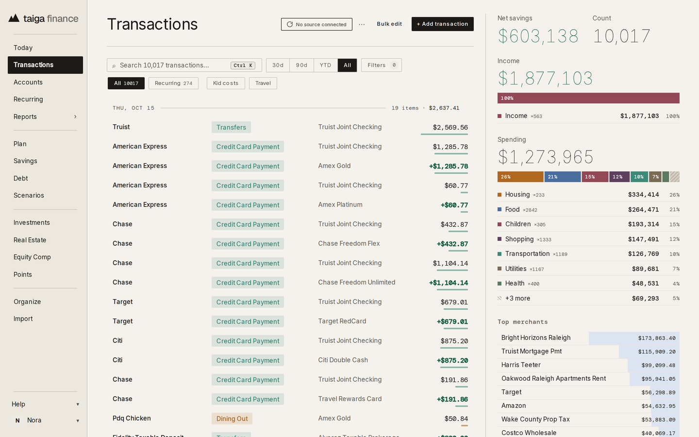Select the YTD time range

(325, 65)
